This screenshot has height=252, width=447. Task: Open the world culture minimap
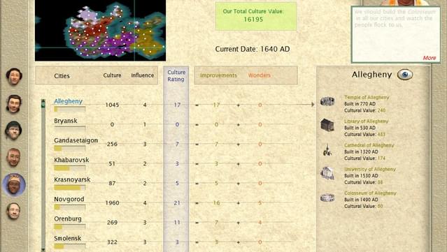100,31
